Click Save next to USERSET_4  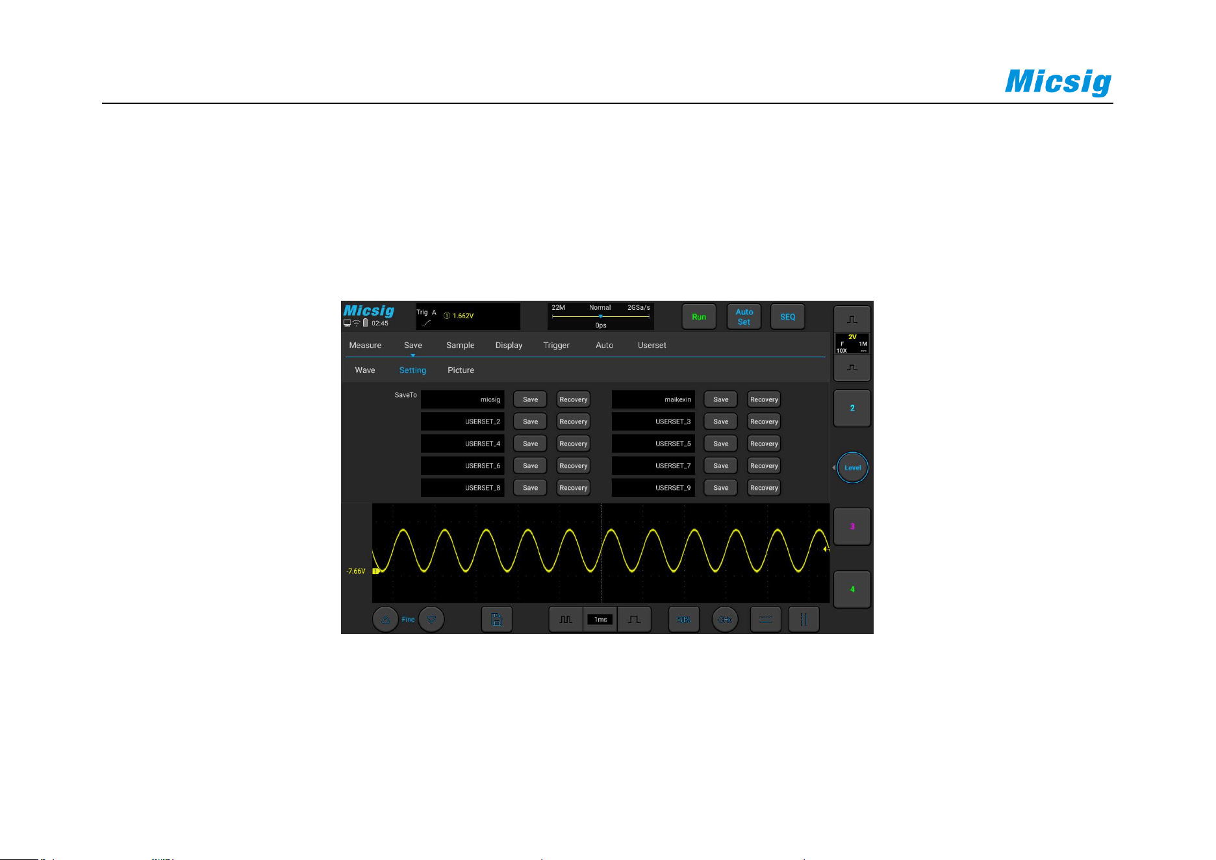click(x=530, y=444)
